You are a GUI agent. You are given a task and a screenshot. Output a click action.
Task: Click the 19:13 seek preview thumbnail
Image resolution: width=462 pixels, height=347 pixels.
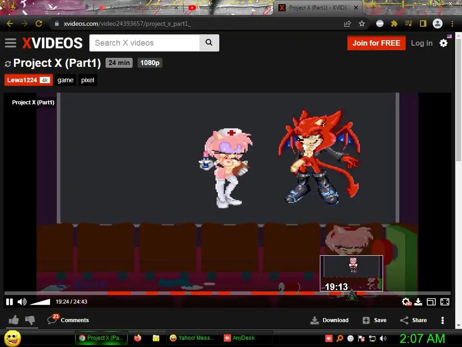(x=351, y=273)
